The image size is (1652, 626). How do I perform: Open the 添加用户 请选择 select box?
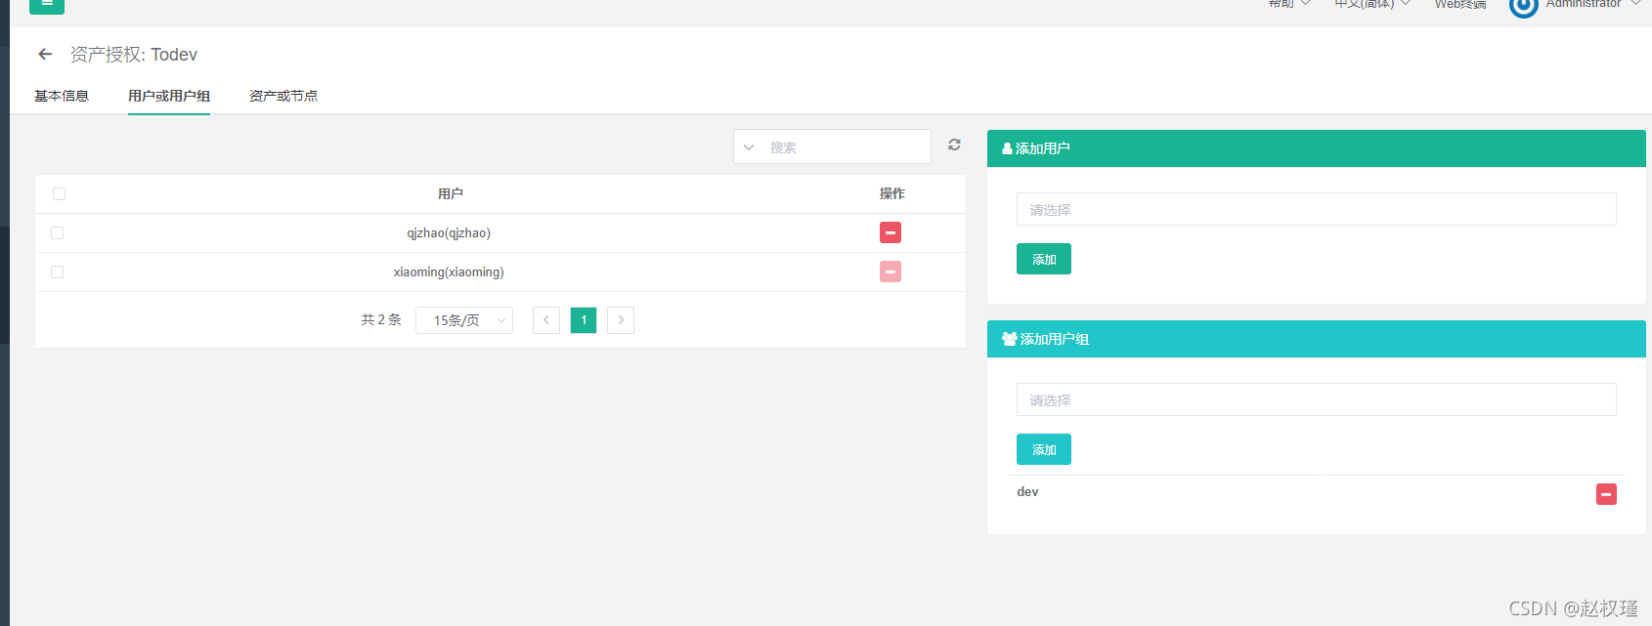(x=1316, y=209)
